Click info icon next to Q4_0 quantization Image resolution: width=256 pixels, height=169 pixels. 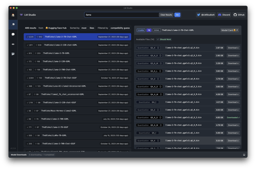click(158, 79)
